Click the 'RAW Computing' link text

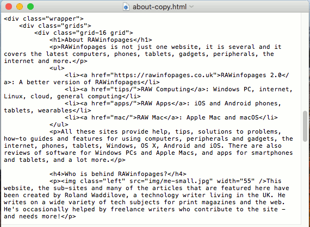[x=165, y=89]
